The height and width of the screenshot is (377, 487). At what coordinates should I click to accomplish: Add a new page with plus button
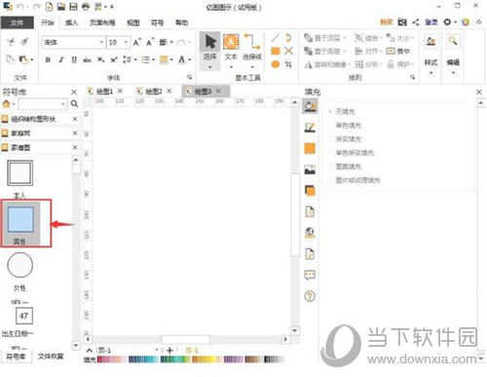coord(169,351)
